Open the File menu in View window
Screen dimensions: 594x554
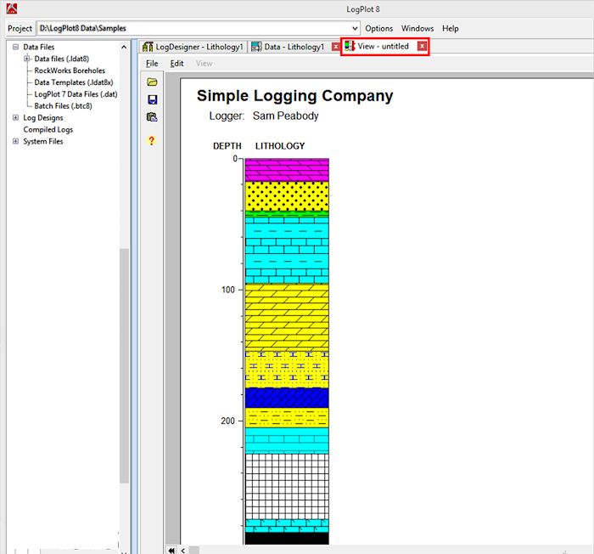(x=152, y=64)
